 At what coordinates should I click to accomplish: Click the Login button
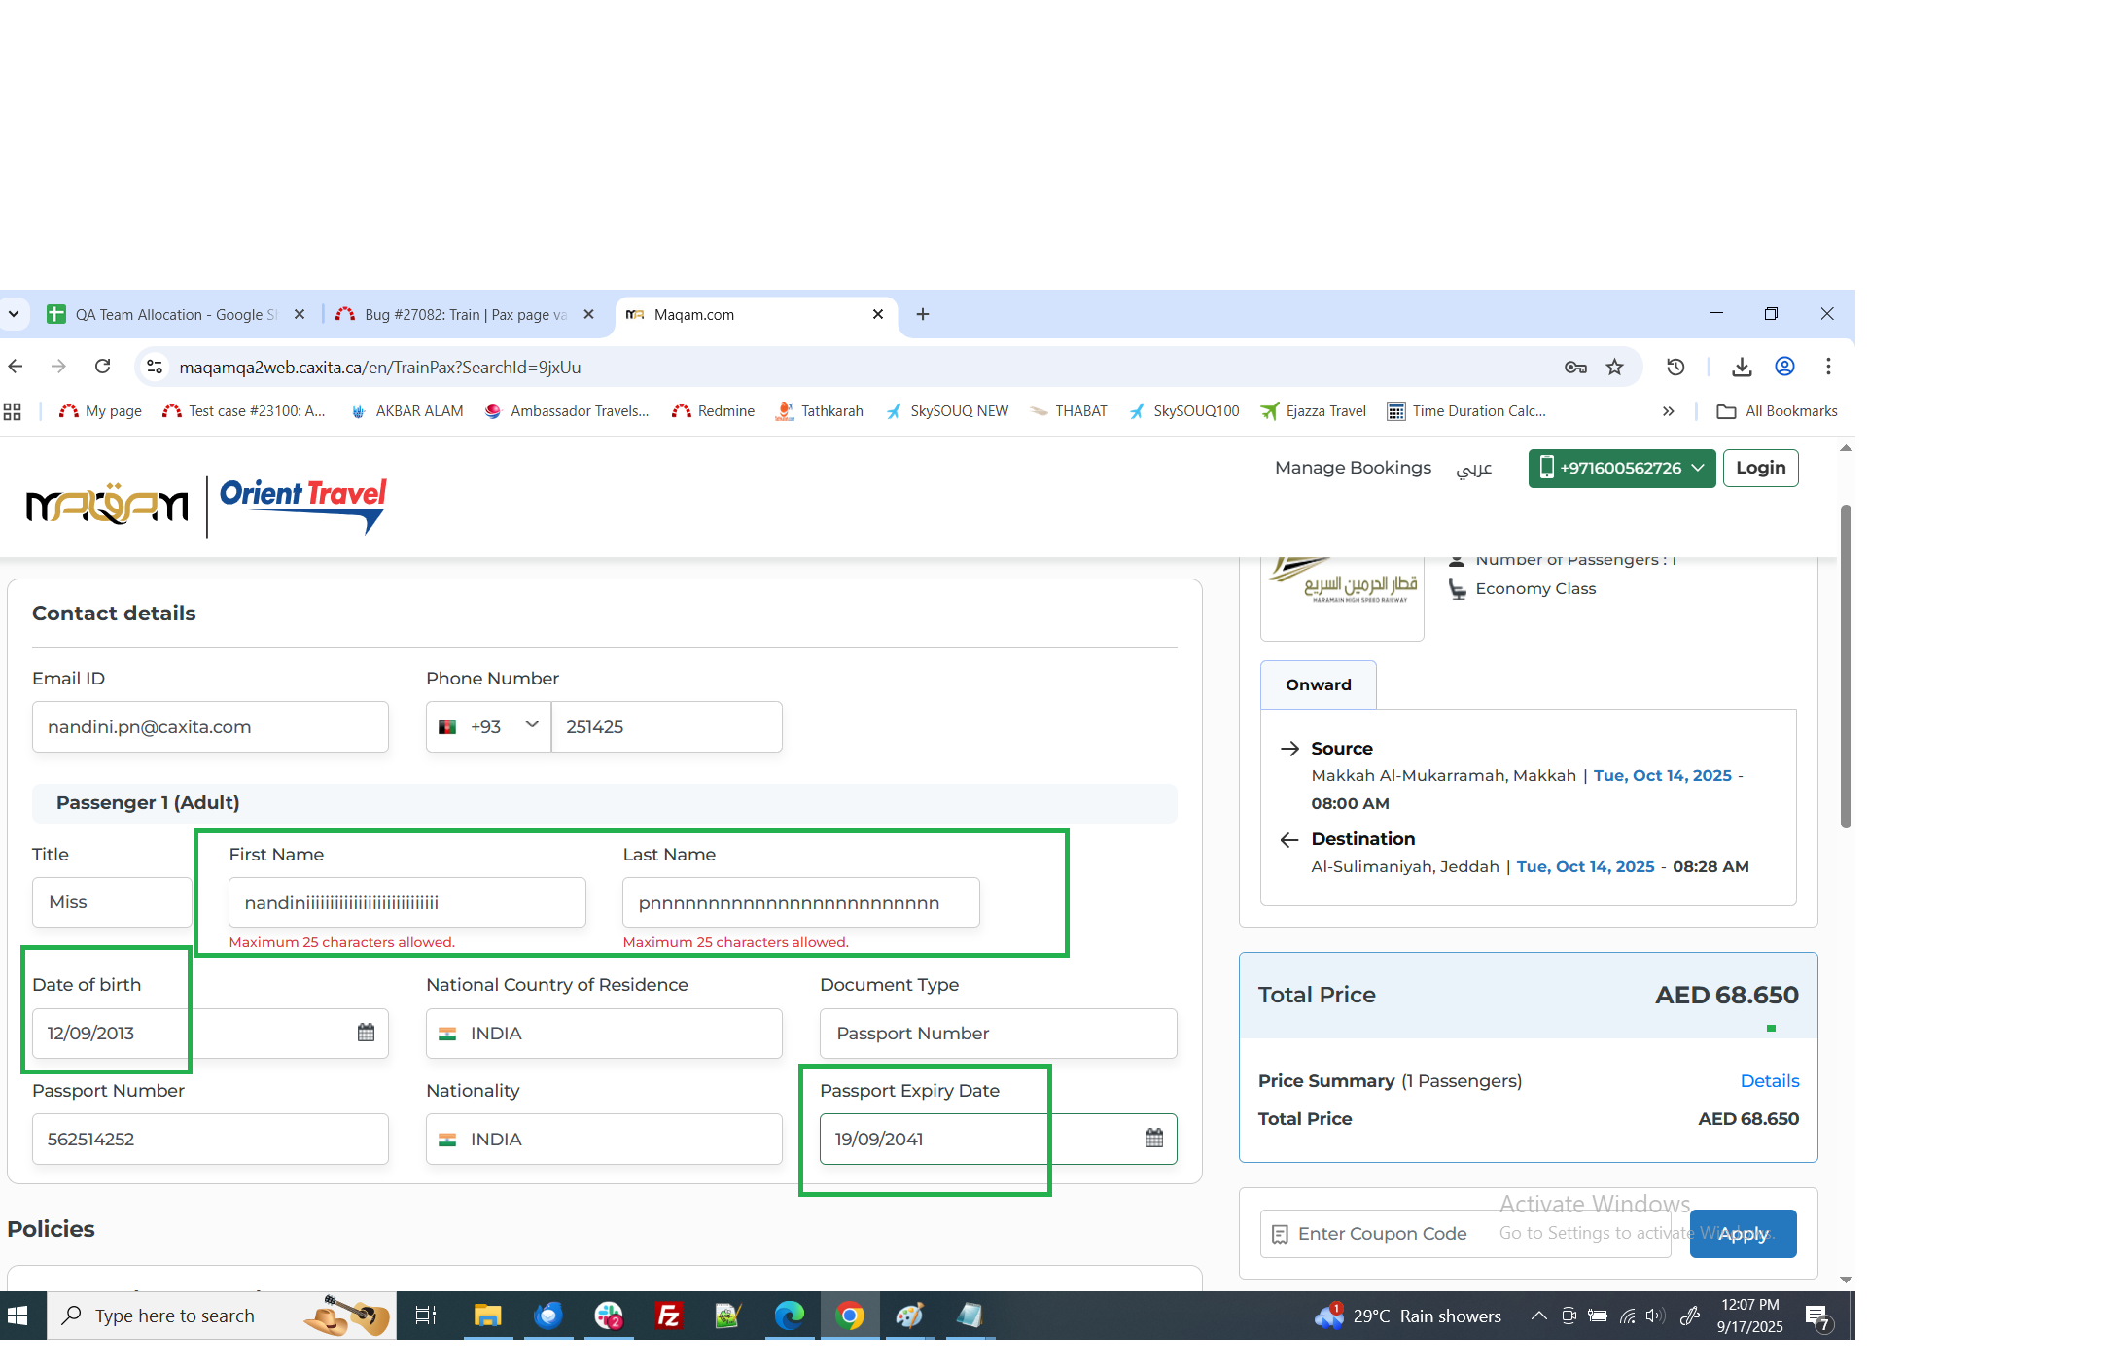point(1760,468)
